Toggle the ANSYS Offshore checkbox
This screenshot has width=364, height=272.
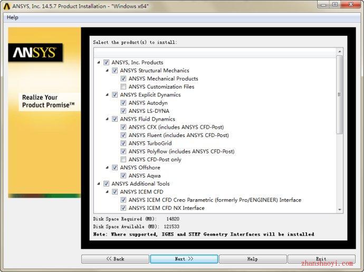[x=114, y=168]
